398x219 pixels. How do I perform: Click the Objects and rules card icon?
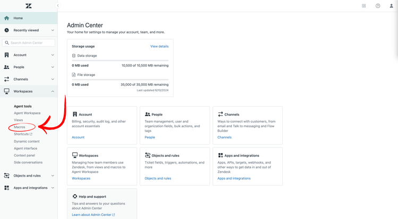[x=148, y=155]
